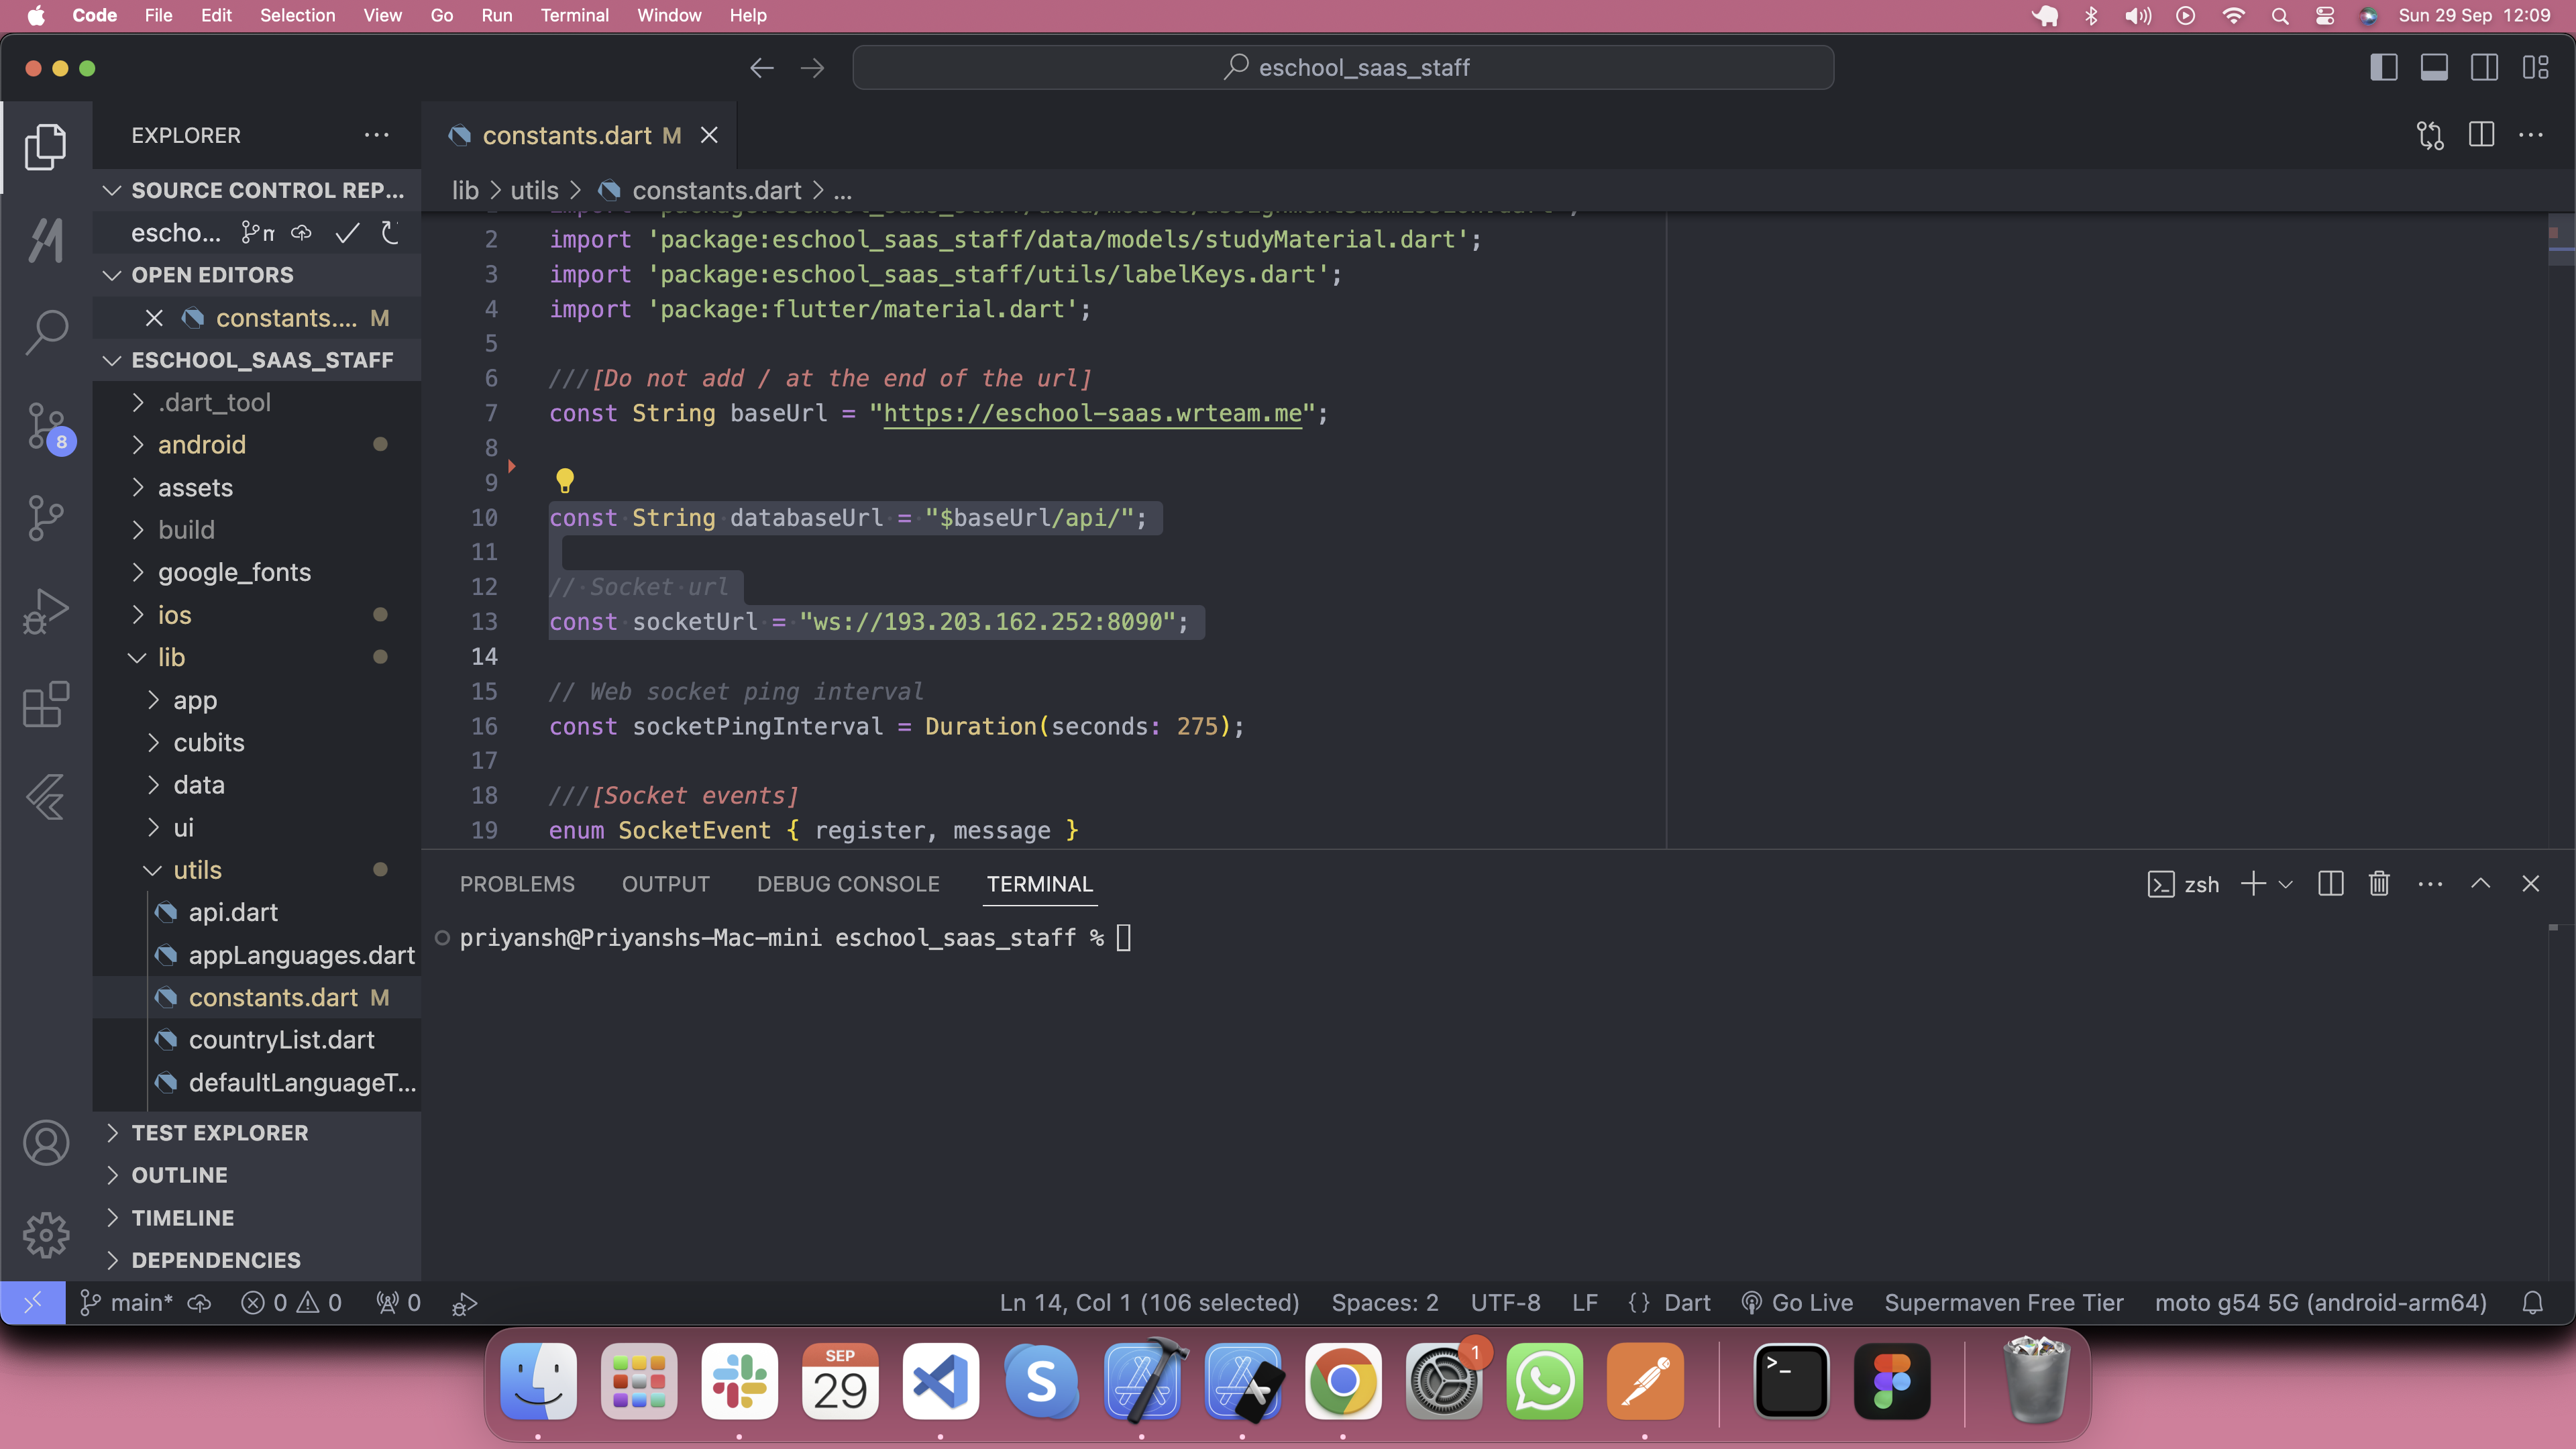Expand the android folder
The width and height of the screenshot is (2576, 1449).
tap(201, 445)
